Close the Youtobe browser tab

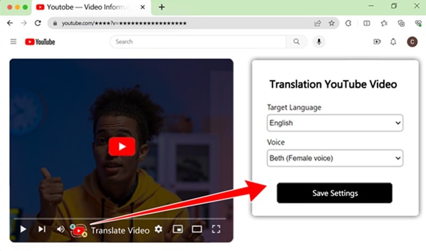pyautogui.click(x=143, y=7)
